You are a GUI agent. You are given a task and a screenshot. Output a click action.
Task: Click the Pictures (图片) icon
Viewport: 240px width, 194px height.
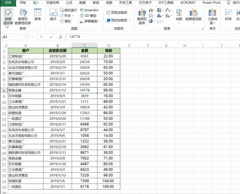(53, 15)
